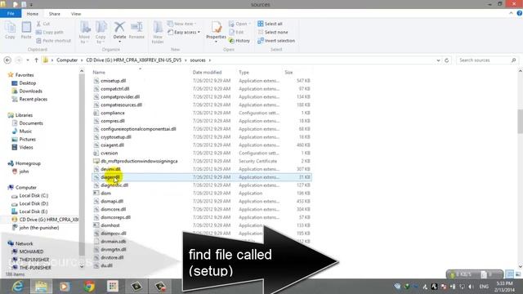
Task: Switch to the Share ribbon tab
Action: (55, 14)
